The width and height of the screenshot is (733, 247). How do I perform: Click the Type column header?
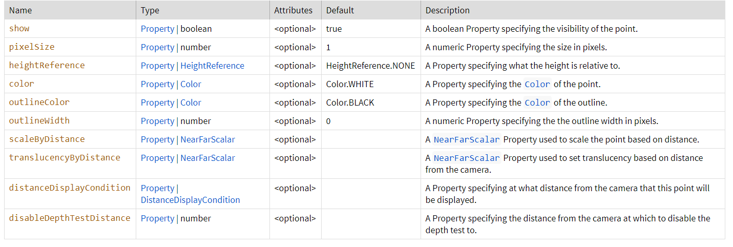150,10
